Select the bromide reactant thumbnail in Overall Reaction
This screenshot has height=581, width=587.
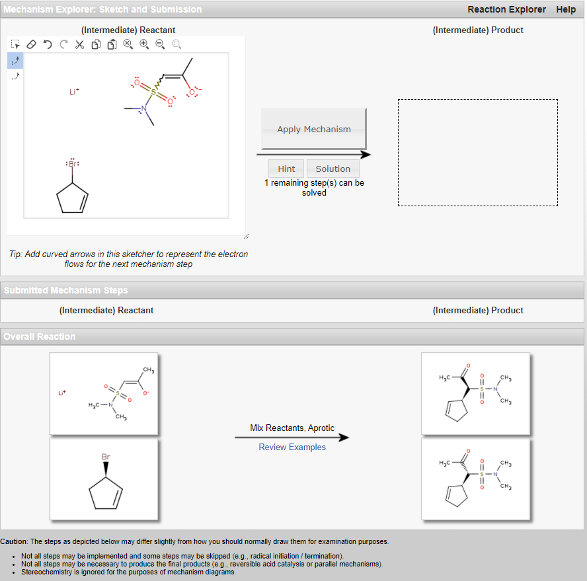pos(103,479)
